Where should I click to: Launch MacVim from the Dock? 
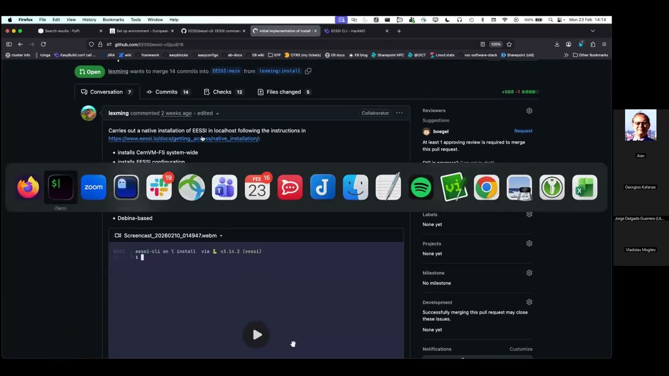pyautogui.click(x=454, y=187)
